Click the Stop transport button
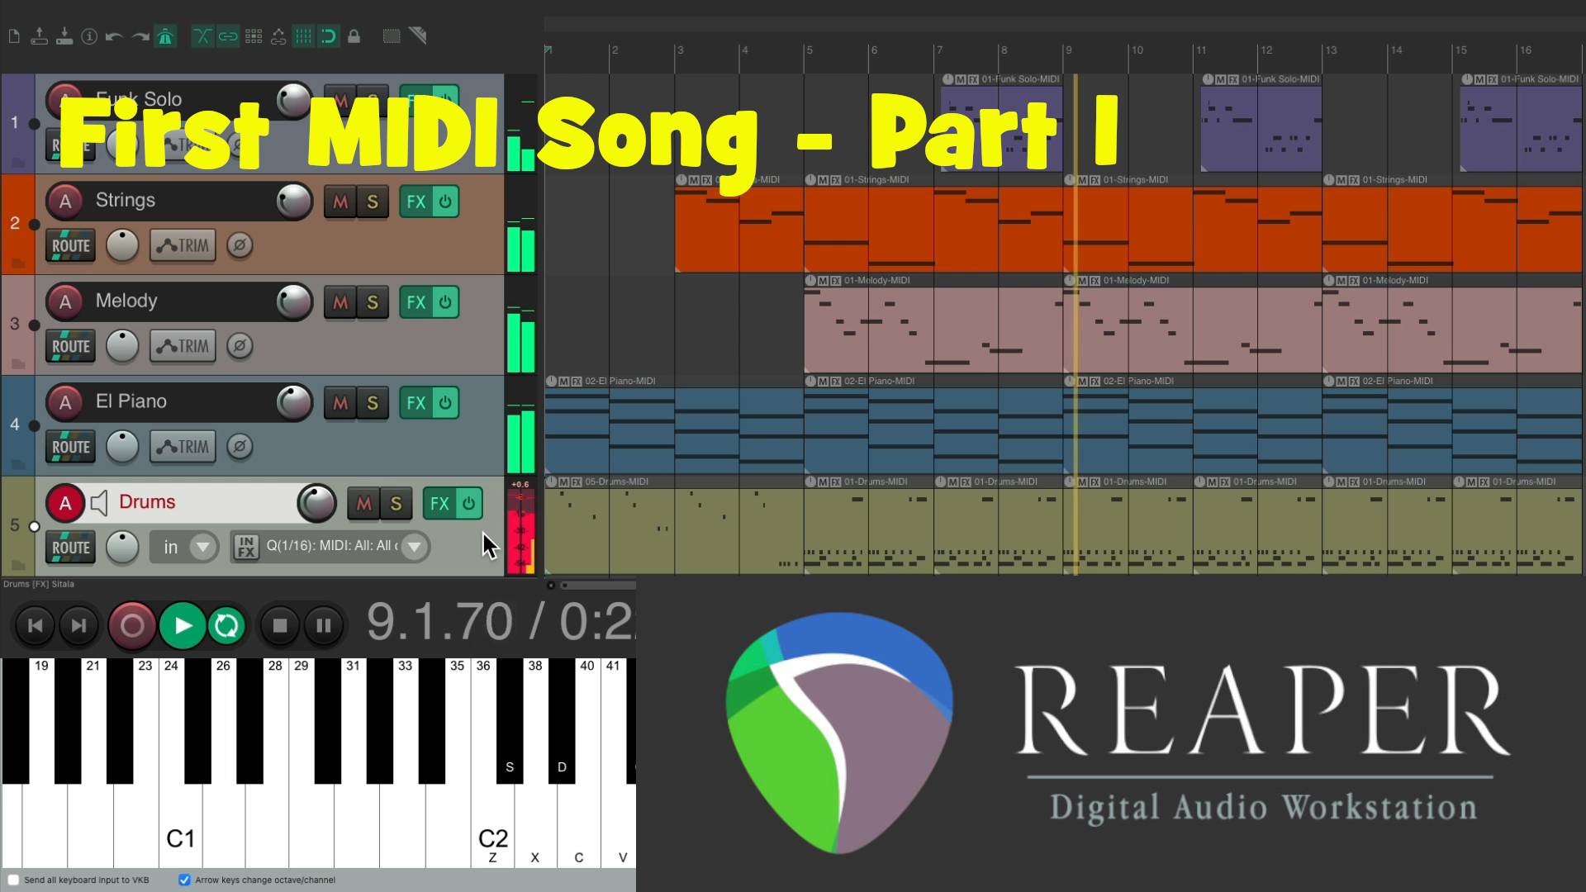 (x=279, y=626)
